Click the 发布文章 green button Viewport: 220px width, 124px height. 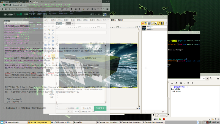(100, 108)
